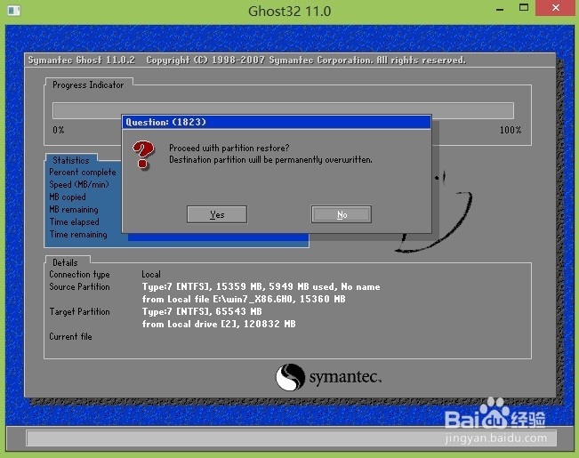Click the "MB remaining" statistics row
579x458 pixels.
click(x=74, y=209)
